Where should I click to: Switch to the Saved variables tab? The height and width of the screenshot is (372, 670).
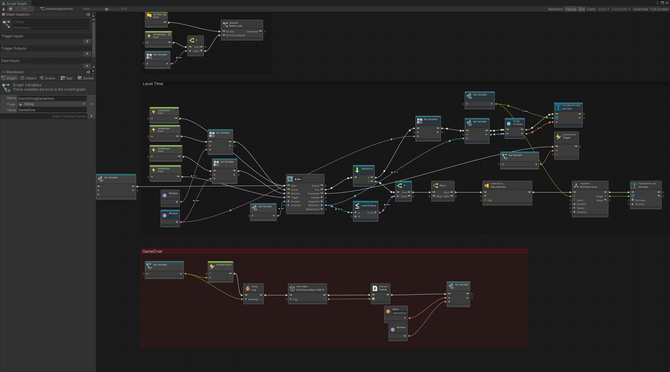pos(86,78)
